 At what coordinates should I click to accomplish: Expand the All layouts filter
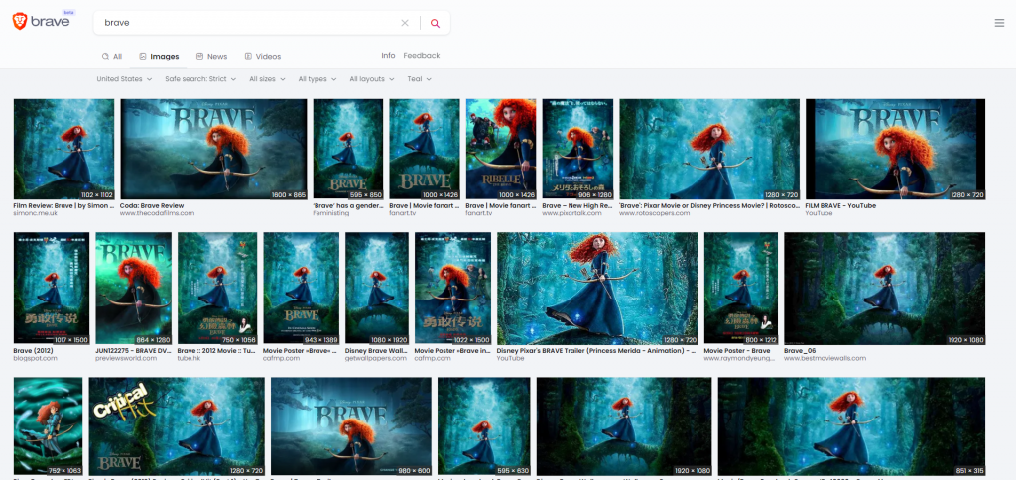[372, 79]
